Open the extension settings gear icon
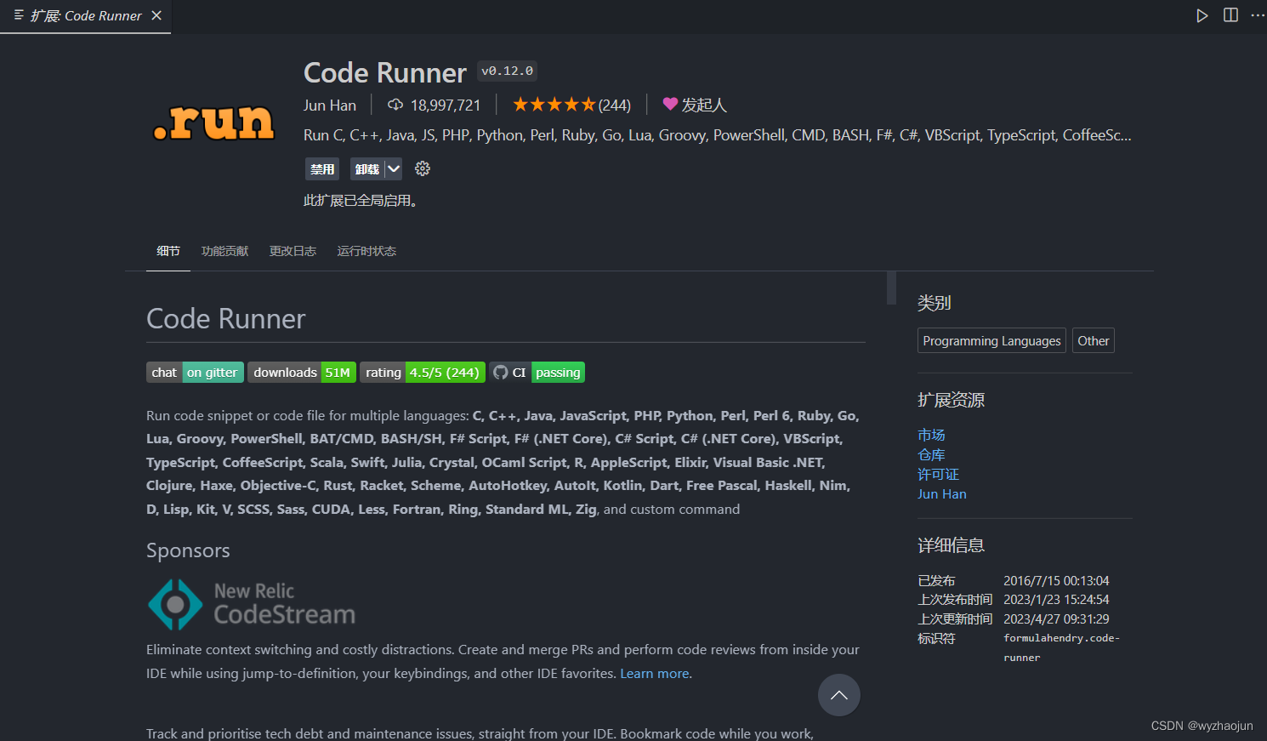The width and height of the screenshot is (1267, 741). (423, 168)
